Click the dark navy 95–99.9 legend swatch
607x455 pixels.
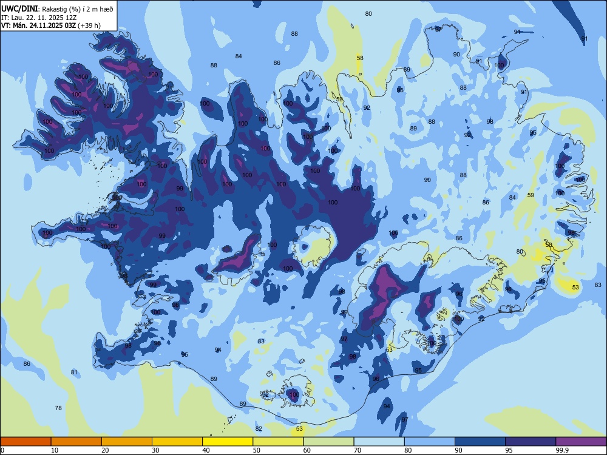[x=531, y=442]
